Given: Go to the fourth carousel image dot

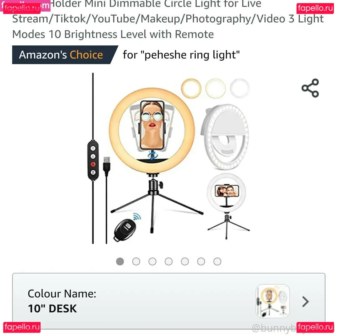Looking at the screenshot, I should click(168, 261).
